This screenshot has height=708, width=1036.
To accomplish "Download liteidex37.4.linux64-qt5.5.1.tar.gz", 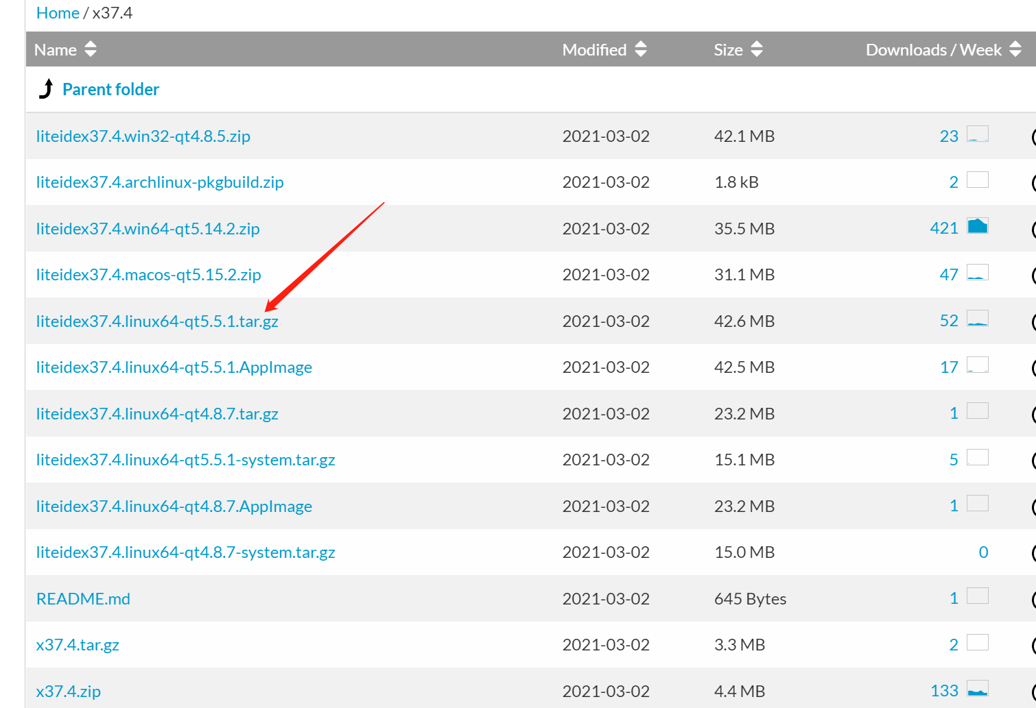I will coord(156,321).
